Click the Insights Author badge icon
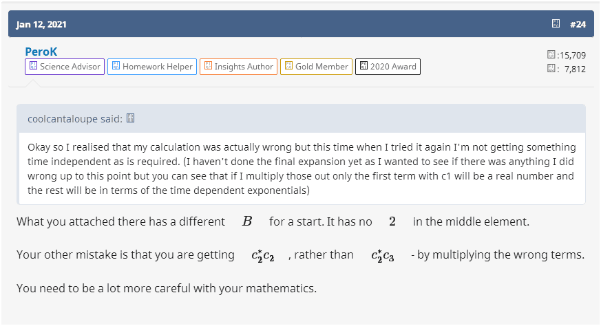 click(208, 67)
